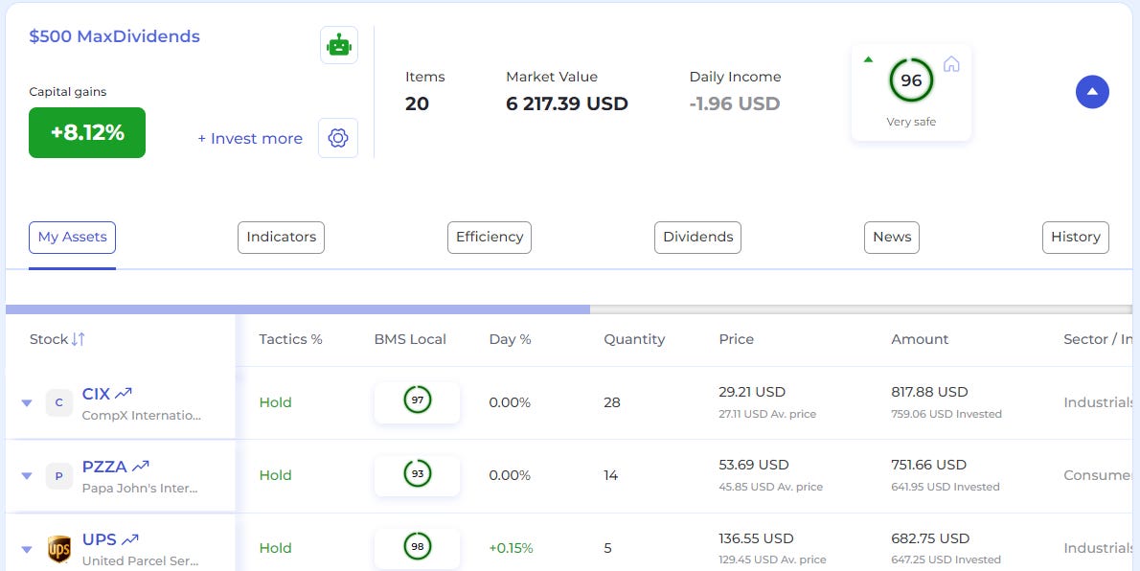Open the Dividends tab
The image size is (1140, 571).
coord(698,238)
